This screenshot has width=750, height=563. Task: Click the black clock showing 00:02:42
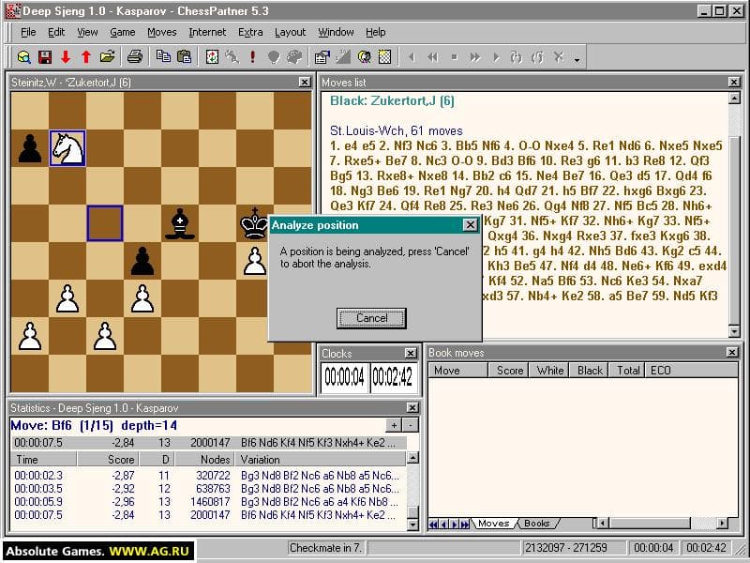click(x=393, y=378)
